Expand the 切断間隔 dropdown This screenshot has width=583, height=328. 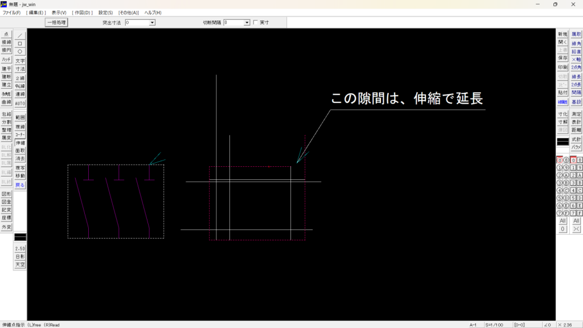[247, 23]
